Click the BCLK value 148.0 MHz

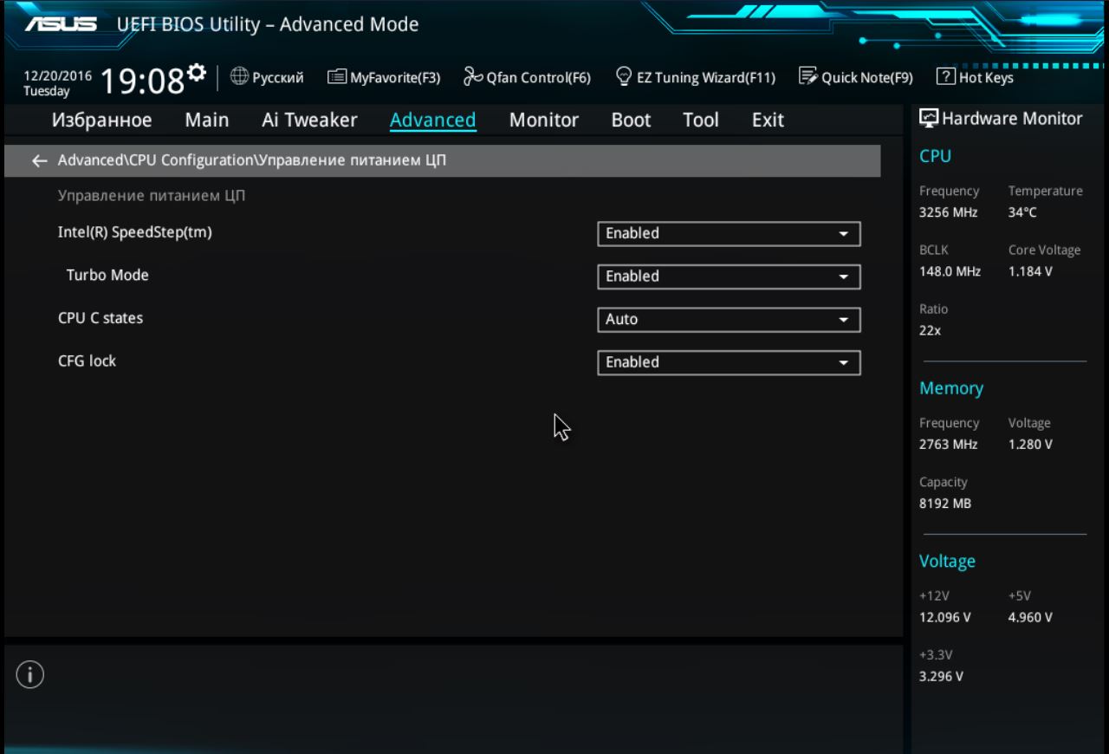click(x=950, y=271)
